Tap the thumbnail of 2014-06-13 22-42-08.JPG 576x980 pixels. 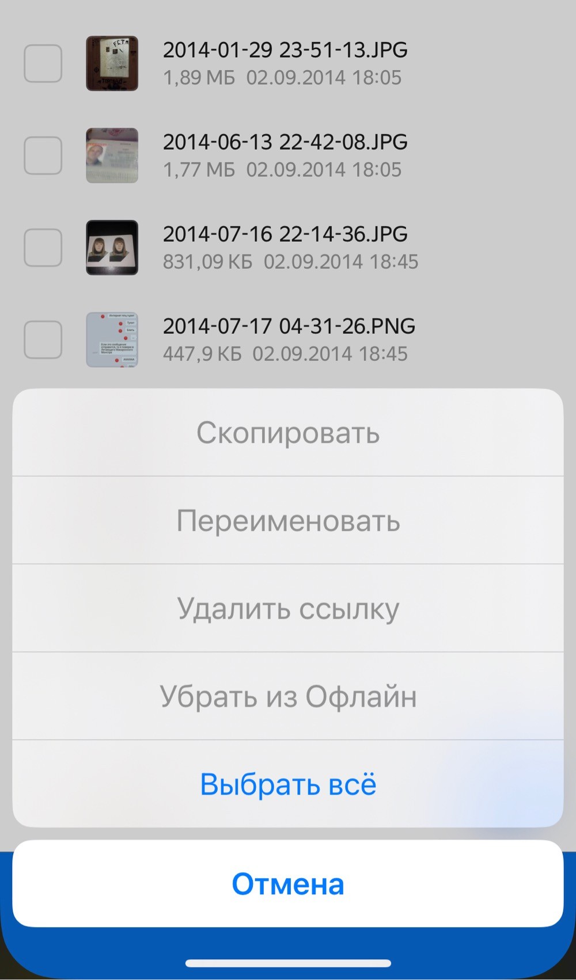point(112,155)
